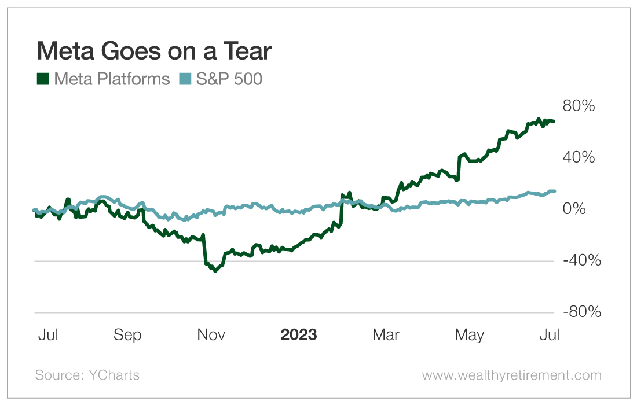
Task: Click the Source: YCharts text
Action: pyautogui.click(x=87, y=375)
